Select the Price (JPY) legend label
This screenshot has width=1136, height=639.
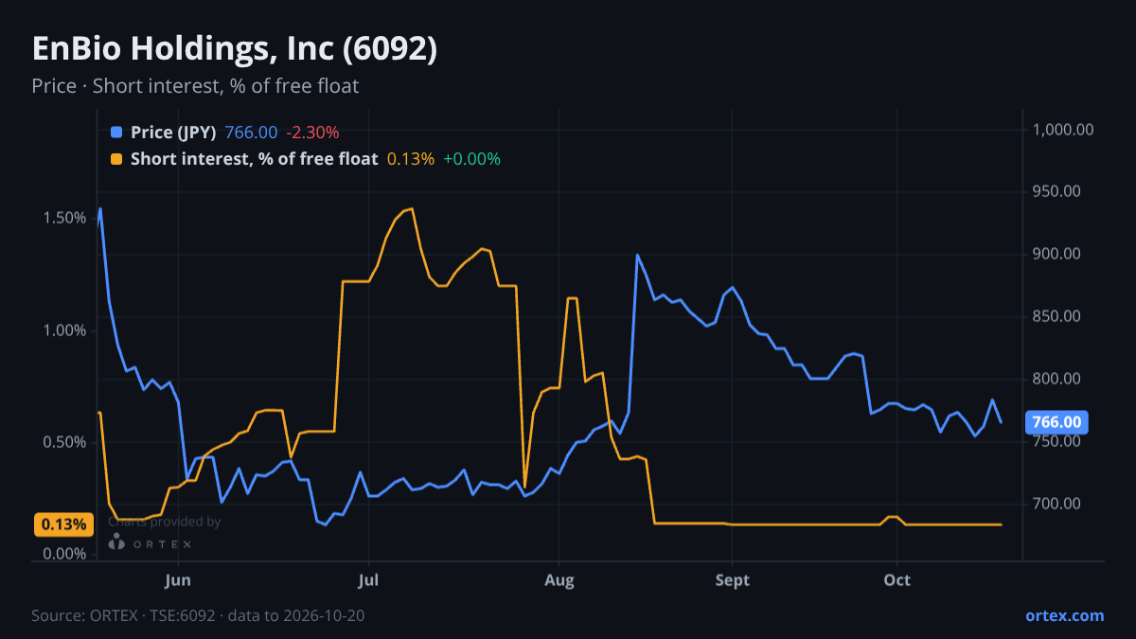click(x=174, y=133)
